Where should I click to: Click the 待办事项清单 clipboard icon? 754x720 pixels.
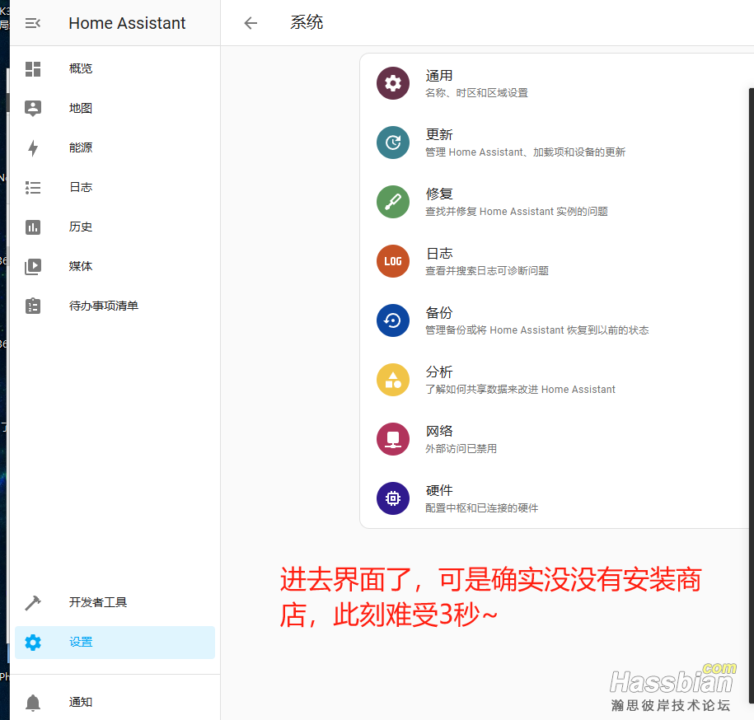[33, 306]
